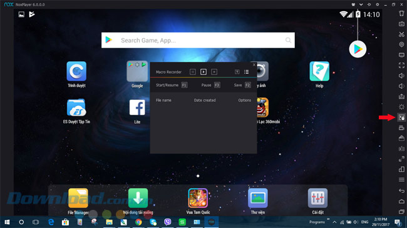Click volume down icon in sidebar

coord(401,86)
